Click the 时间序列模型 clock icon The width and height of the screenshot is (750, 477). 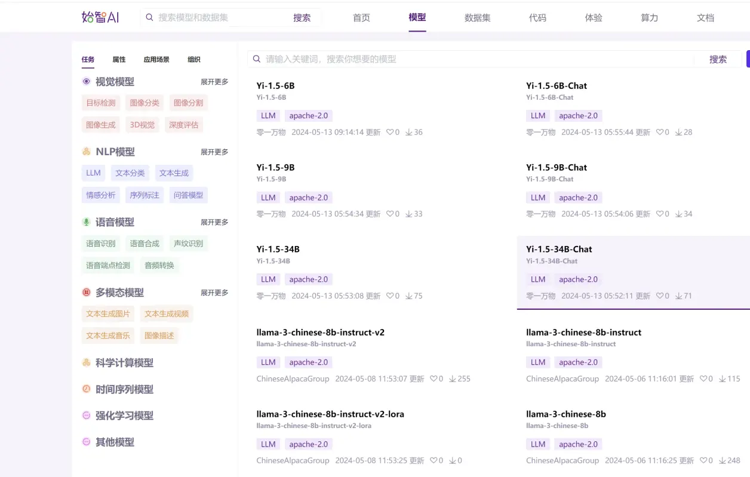(x=87, y=389)
